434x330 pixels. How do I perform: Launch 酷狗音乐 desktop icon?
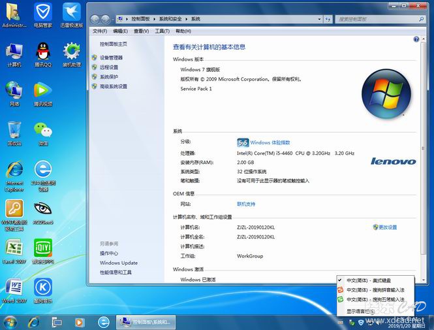click(43, 291)
